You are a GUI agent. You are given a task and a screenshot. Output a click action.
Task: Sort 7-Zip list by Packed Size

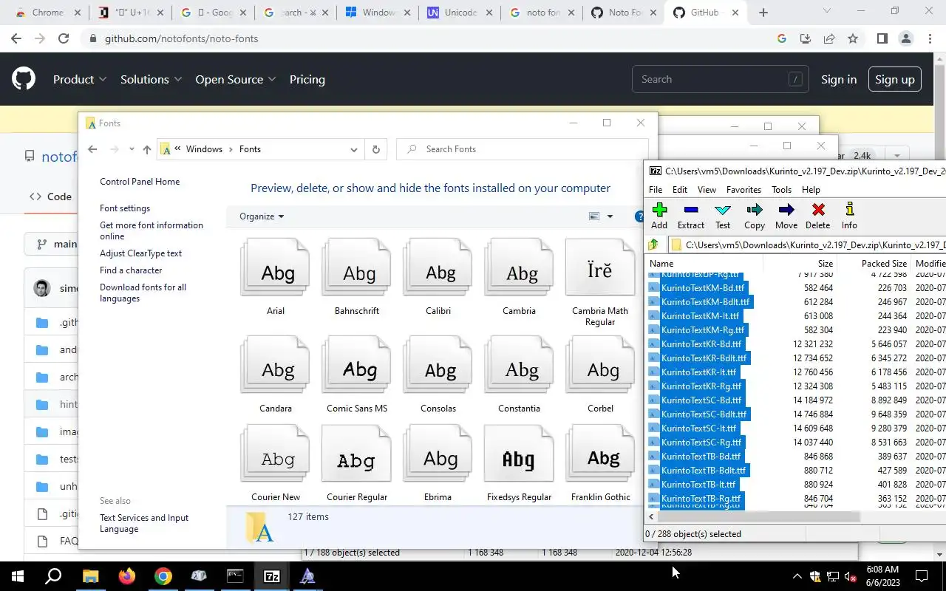[x=883, y=264]
